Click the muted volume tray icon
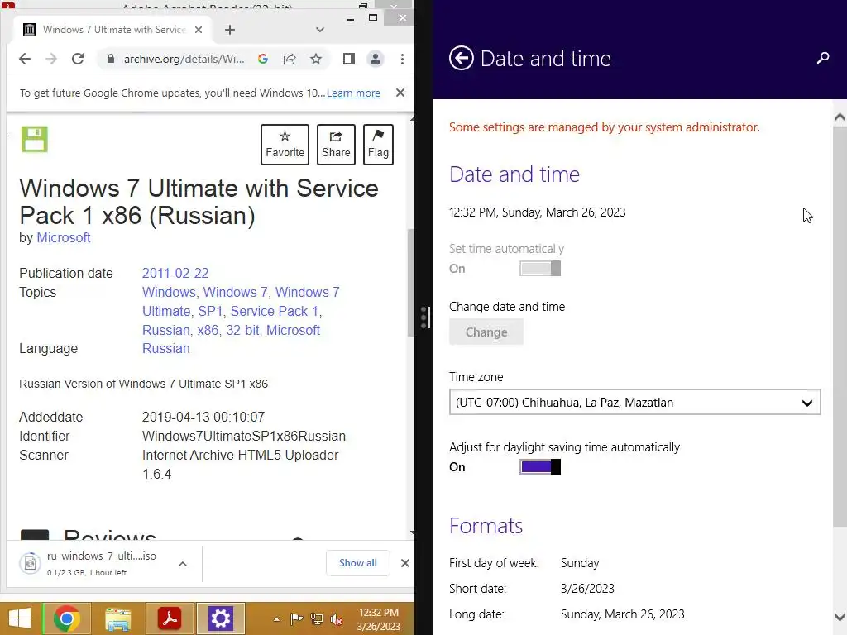Image resolution: width=847 pixels, height=635 pixels. tap(336, 619)
